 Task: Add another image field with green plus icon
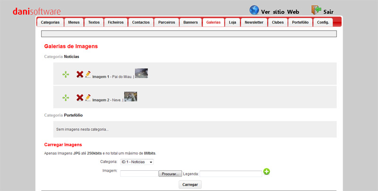coord(266,172)
